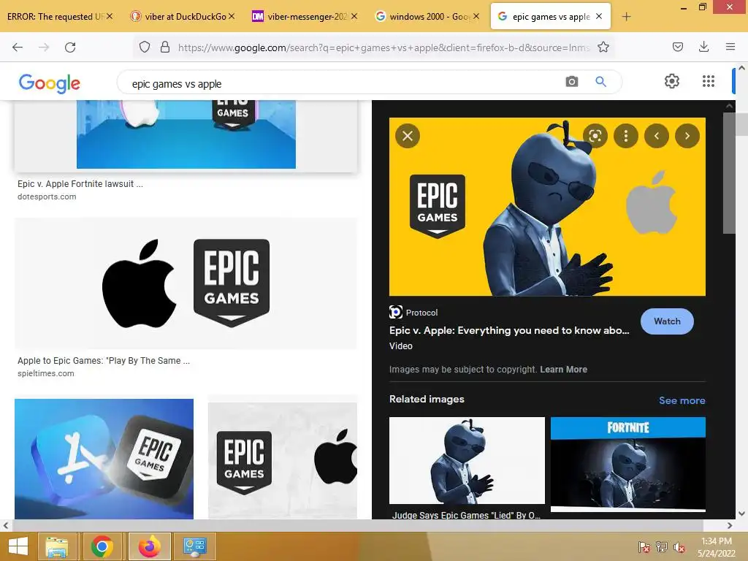Image resolution: width=748 pixels, height=561 pixels.
Task: Go back to previous page
Action: pyautogui.click(x=18, y=47)
